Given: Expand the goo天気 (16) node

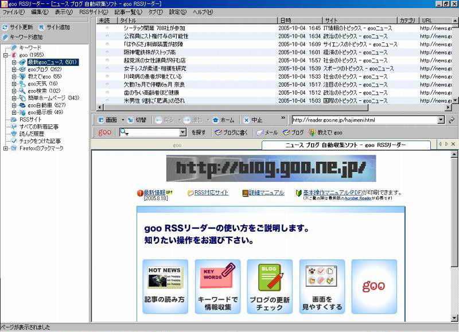Looking at the screenshot, I should point(14,84).
